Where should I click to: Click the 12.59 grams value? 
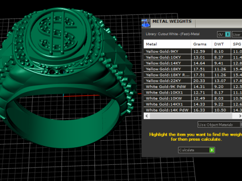[199, 51]
